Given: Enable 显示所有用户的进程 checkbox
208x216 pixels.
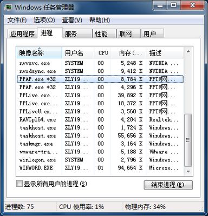Looking at the screenshot, I should coord(19,184).
